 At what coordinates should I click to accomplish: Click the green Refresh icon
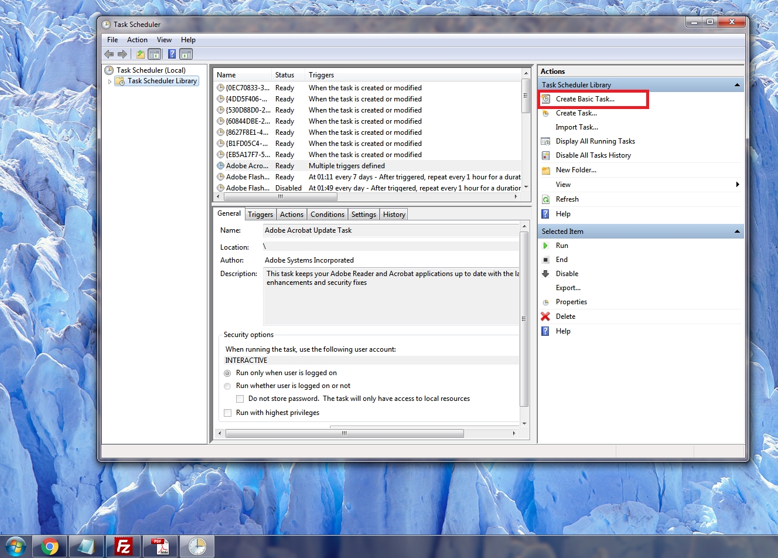click(545, 199)
